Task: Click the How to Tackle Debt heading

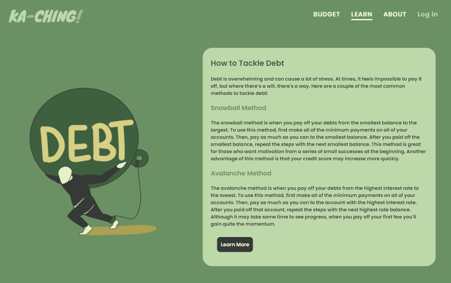Action: coord(247,63)
